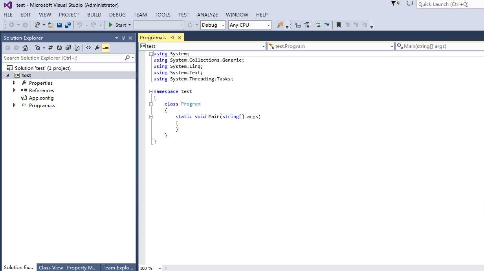Toggle Show All Files in Solution Explorer
484x271 pixels.
point(77,48)
